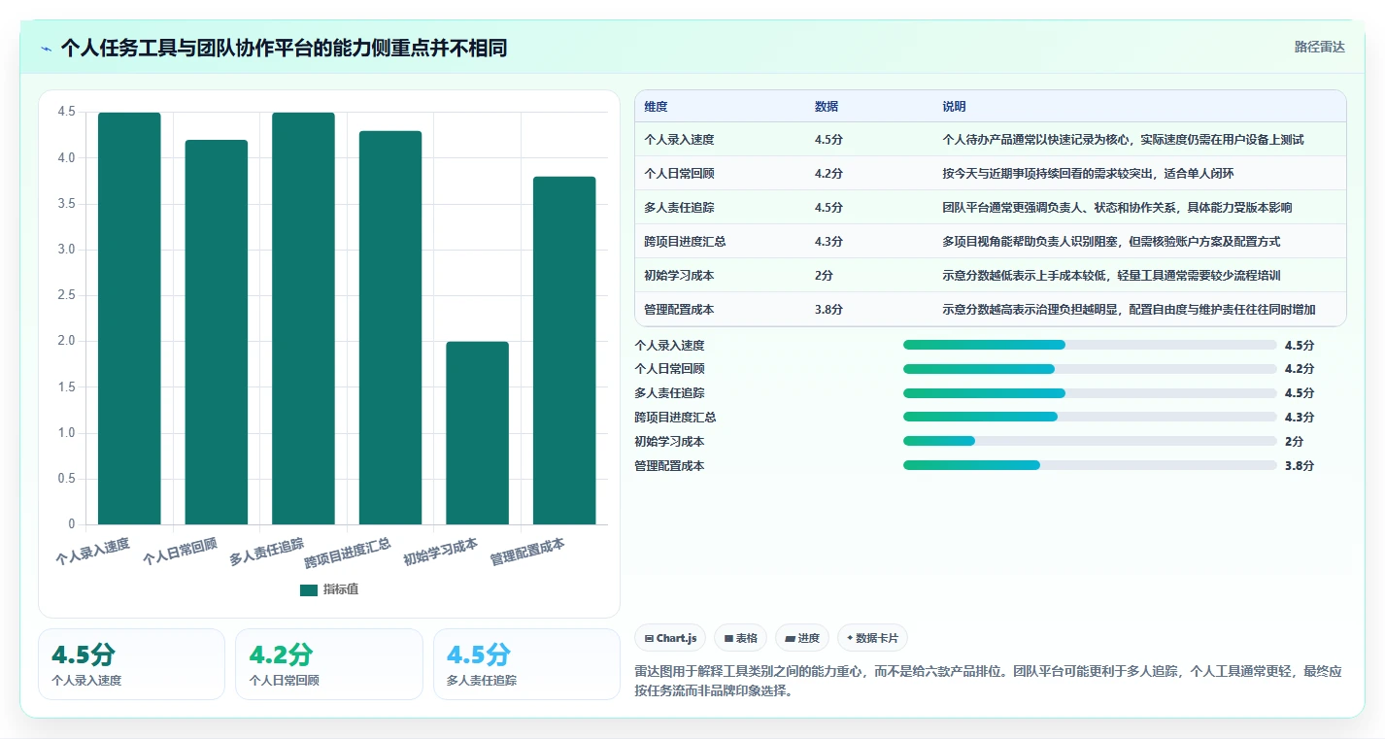Click the 管理配置成本 bar in the chart
The width and height of the screenshot is (1385, 739).
pyautogui.click(x=564, y=351)
